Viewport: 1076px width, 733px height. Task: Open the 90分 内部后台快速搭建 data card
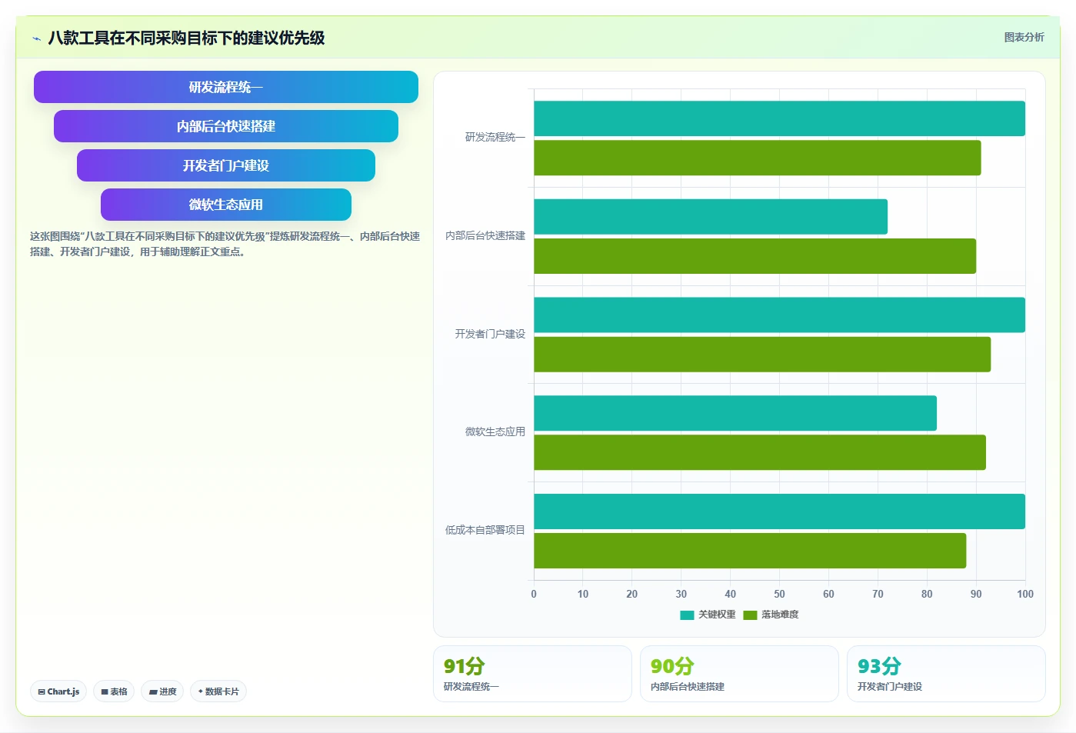tap(739, 674)
